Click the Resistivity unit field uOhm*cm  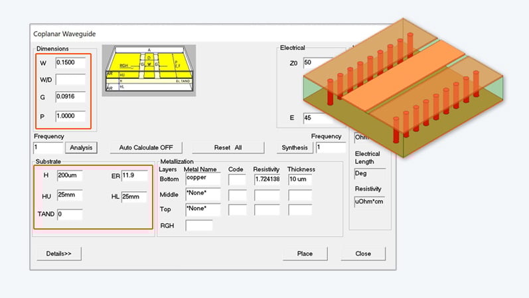370,202
